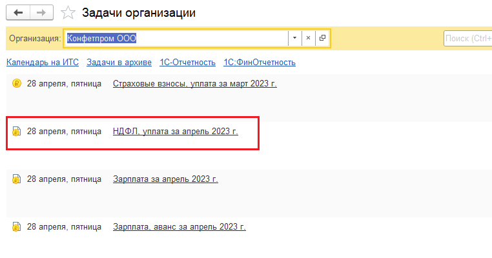The width and height of the screenshot is (492, 258).
Task: Click the Организация: field label
Action: (x=35, y=39)
